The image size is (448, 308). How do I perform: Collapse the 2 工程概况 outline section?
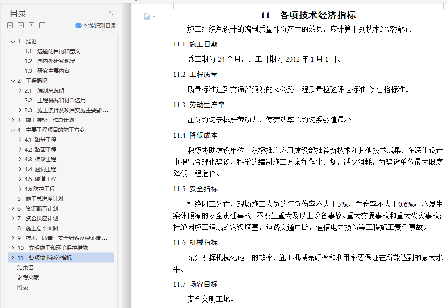[x=13, y=81]
